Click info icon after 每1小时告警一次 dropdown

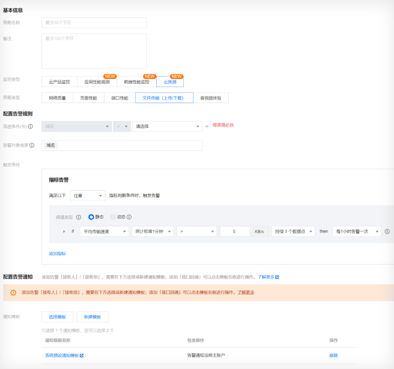pyautogui.click(x=387, y=231)
